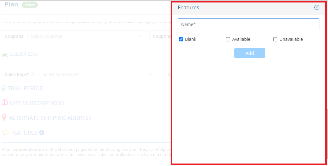328x166 pixels.
Task: Expand the Select Sales Reps dropdown
Action: [151, 74]
